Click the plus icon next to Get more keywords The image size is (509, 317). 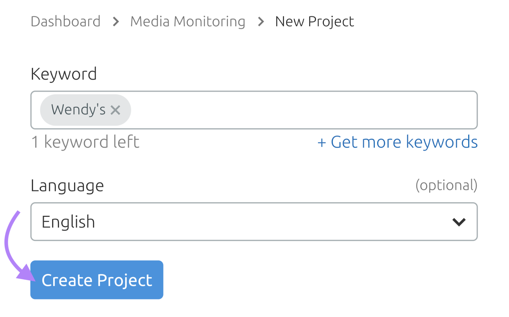[322, 143]
